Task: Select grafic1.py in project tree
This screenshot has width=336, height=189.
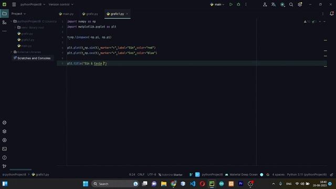Action: [x=26, y=40]
